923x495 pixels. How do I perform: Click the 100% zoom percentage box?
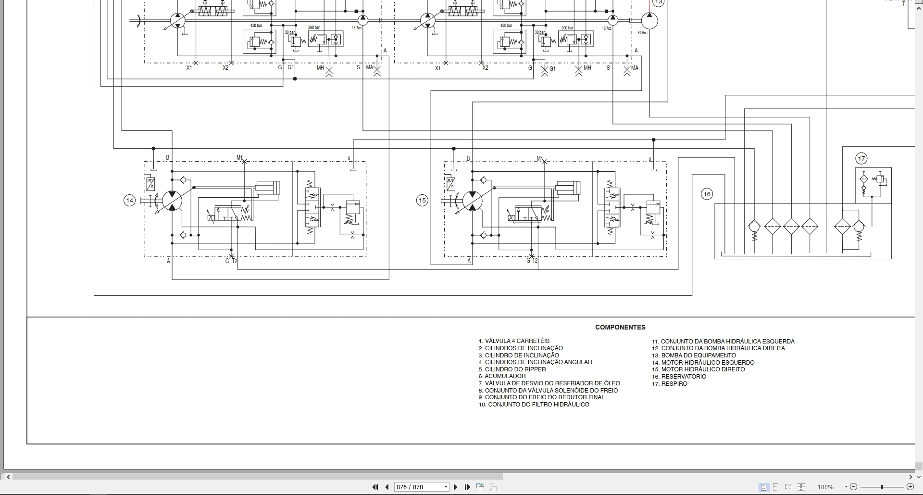tap(826, 487)
